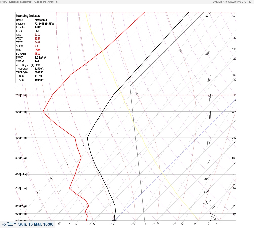
Task: Click the position value 72°14'N 23°55'W
Action: (x=44, y=24)
